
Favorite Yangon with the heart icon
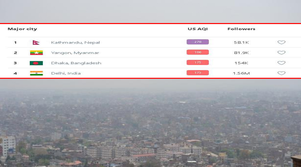(x=281, y=53)
